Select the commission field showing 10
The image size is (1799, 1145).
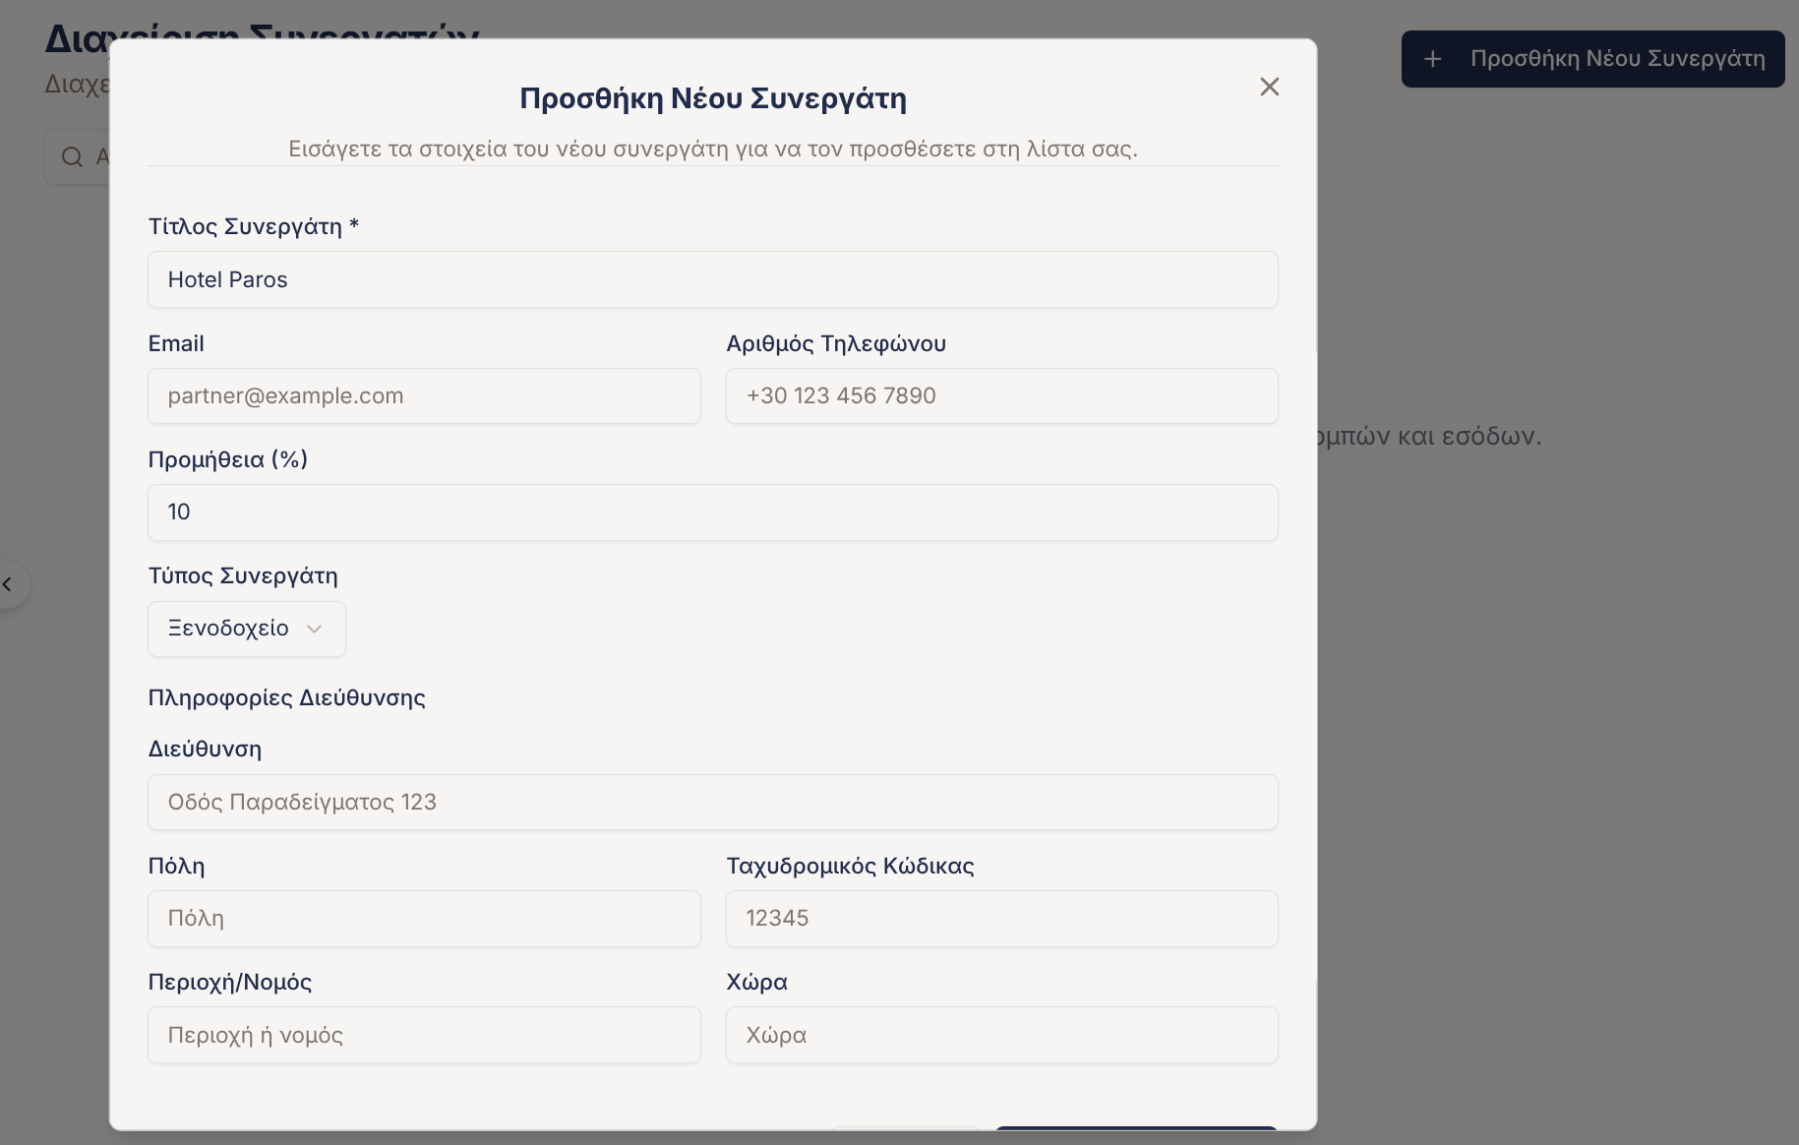click(x=712, y=512)
